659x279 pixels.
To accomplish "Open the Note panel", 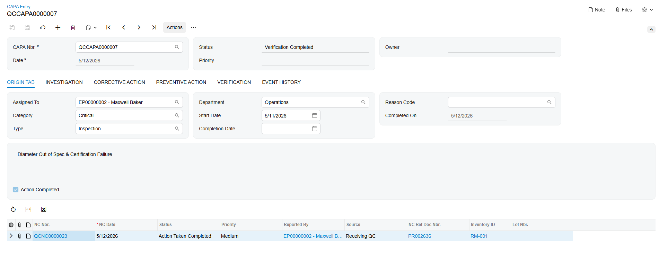I will coord(597,10).
